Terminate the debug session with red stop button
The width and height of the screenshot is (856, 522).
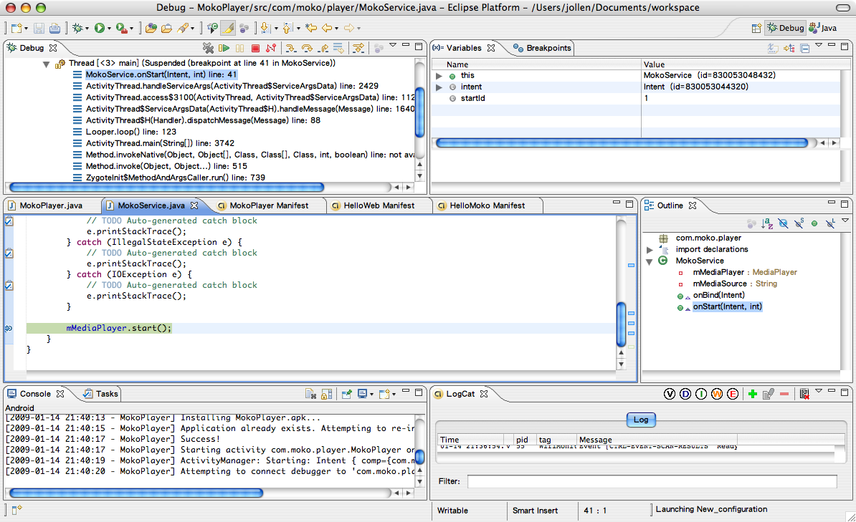tap(255, 48)
